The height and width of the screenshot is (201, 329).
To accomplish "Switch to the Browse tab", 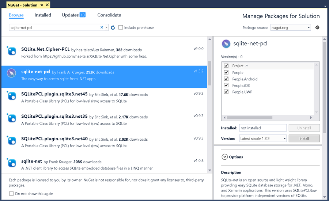I will click(16, 15).
